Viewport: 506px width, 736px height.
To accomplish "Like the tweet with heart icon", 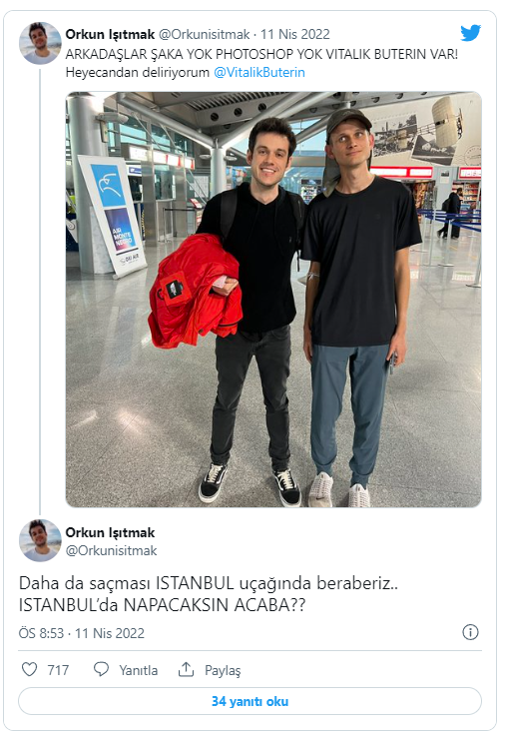I will point(29,669).
